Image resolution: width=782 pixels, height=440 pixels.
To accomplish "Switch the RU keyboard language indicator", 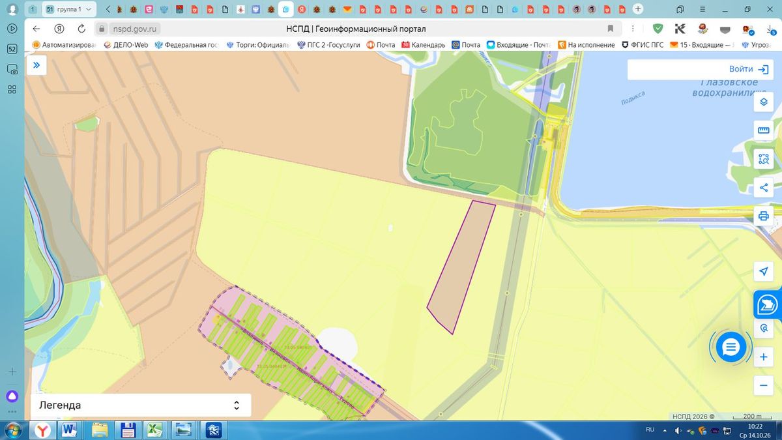I will [650, 430].
